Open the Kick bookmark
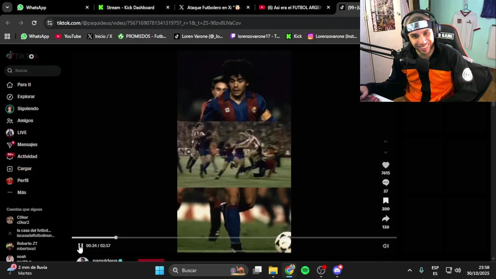Image resolution: width=496 pixels, height=279 pixels. point(294,36)
